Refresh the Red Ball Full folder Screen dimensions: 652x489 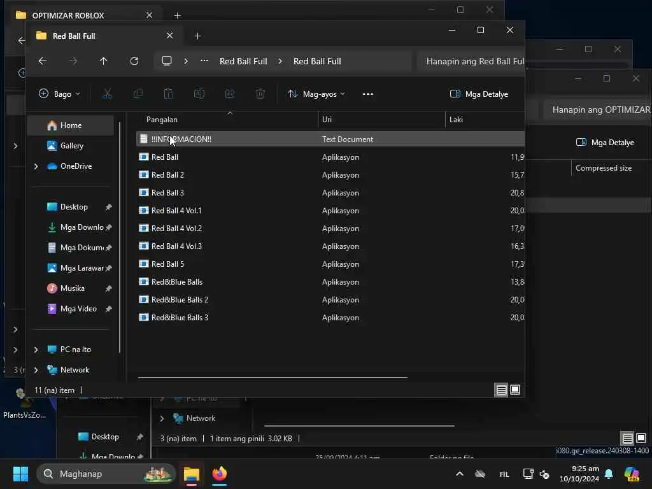pyautogui.click(x=134, y=61)
